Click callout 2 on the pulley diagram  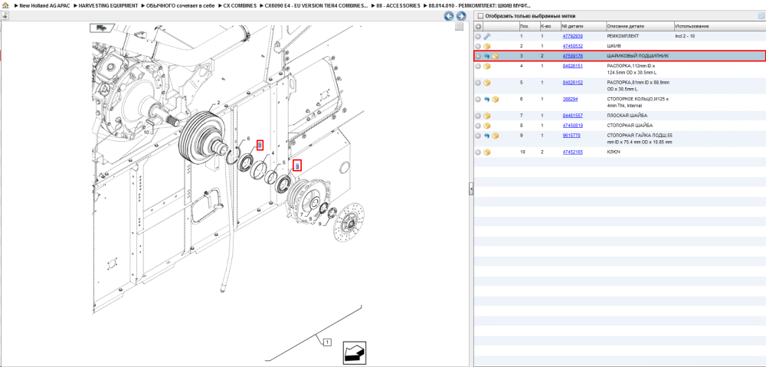pos(218,103)
